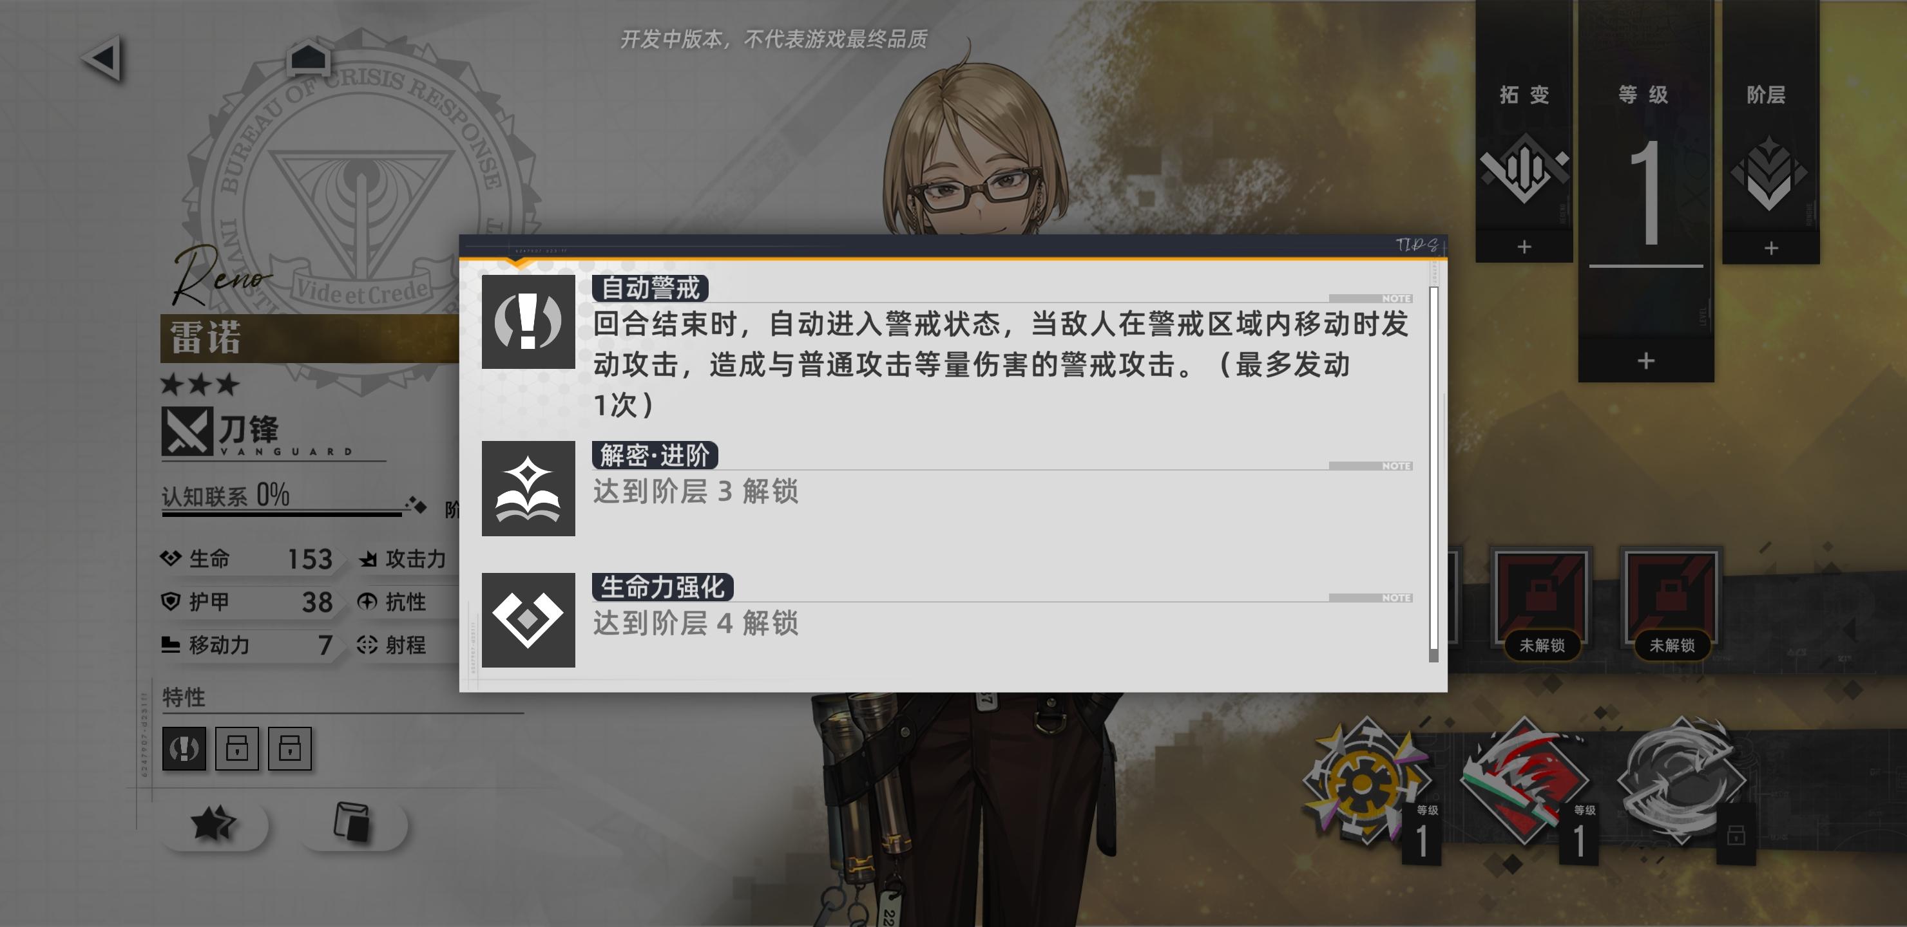
Task: Tap the second locked trait slot
Action: point(237,749)
